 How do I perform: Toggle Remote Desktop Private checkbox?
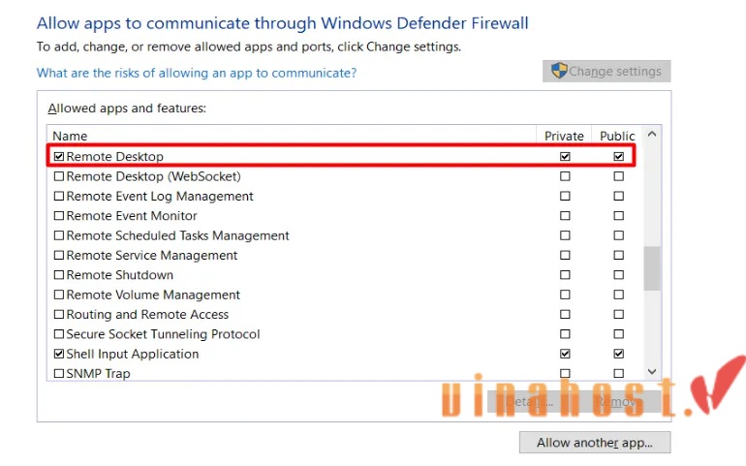(x=565, y=157)
